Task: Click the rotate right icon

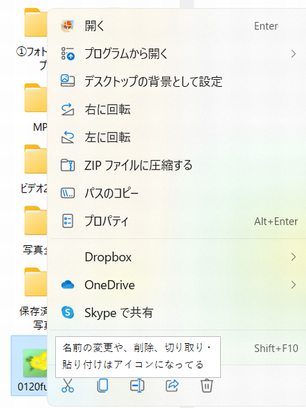Action: tap(67, 109)
